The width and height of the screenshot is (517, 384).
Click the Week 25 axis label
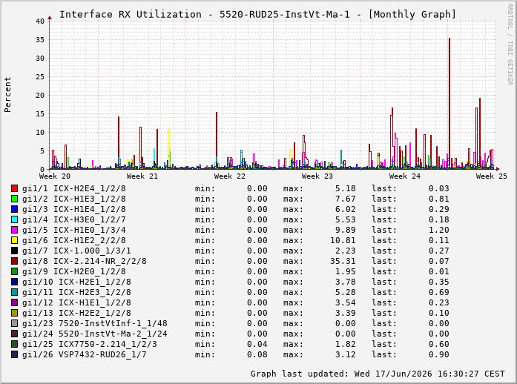491,176
